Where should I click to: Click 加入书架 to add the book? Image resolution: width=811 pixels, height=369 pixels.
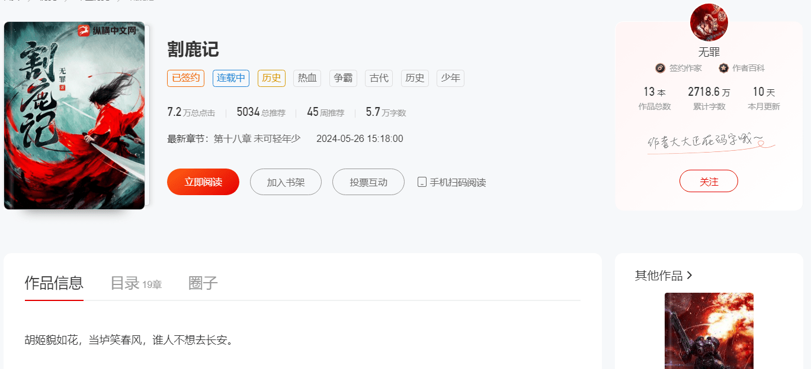pyautogui.click(x=286, y=182)
